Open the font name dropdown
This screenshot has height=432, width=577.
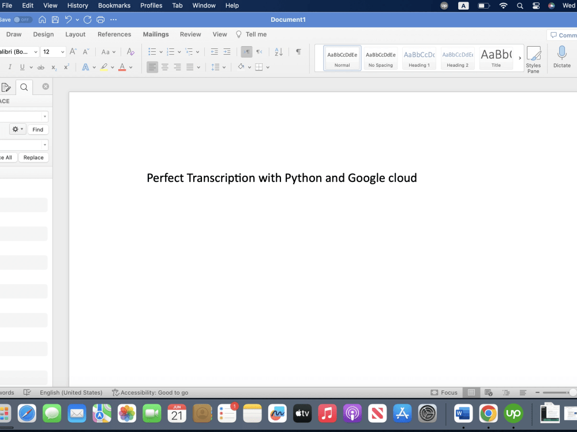[x=36, y=52]
